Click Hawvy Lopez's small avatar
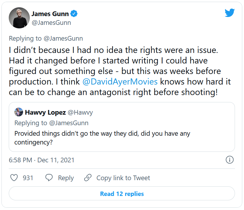The width and height of the screenshot is (244, 210). [x=19, y=112]
